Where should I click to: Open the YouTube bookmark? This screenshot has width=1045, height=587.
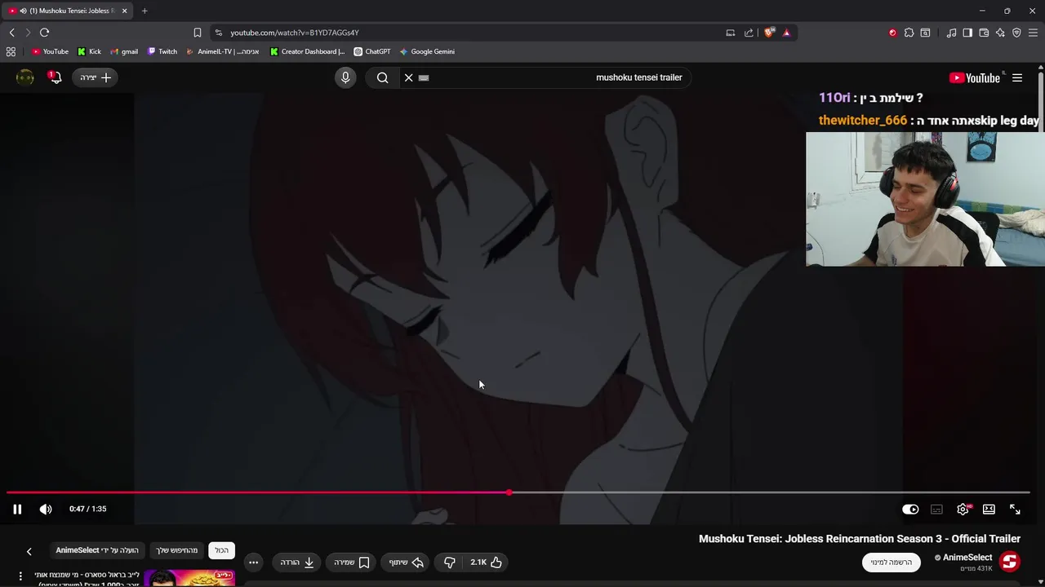(x=50, y=51)
